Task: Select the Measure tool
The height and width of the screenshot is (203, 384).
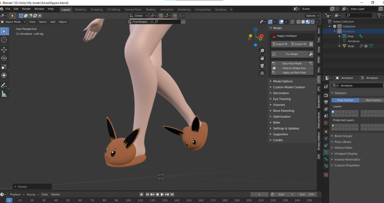Action: coord(4,94)
